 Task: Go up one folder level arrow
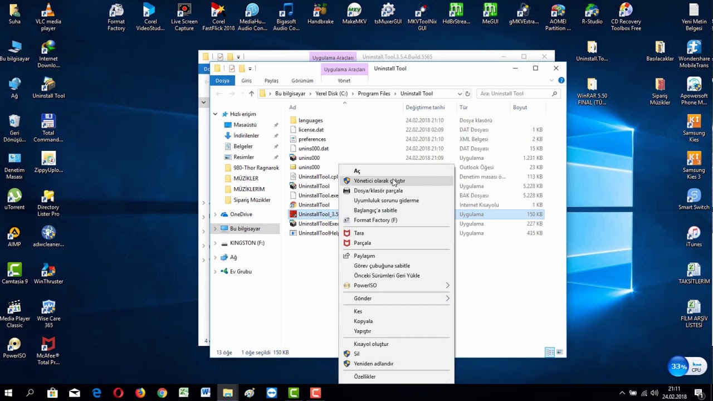(251, 94)
